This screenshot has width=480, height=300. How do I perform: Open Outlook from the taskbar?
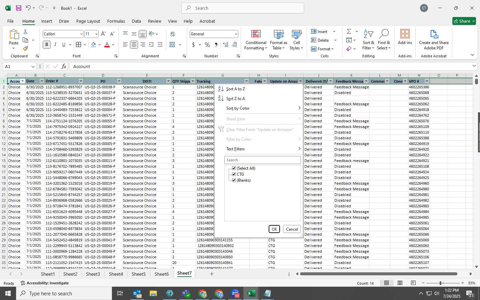[137, 294]
